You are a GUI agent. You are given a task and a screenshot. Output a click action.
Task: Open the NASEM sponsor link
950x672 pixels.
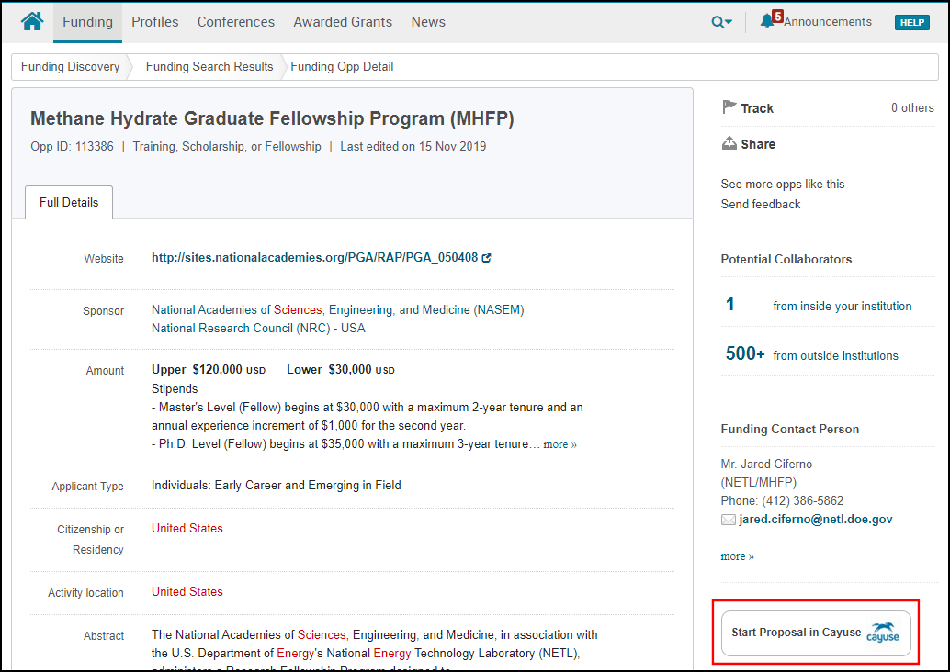click(337, 310)
